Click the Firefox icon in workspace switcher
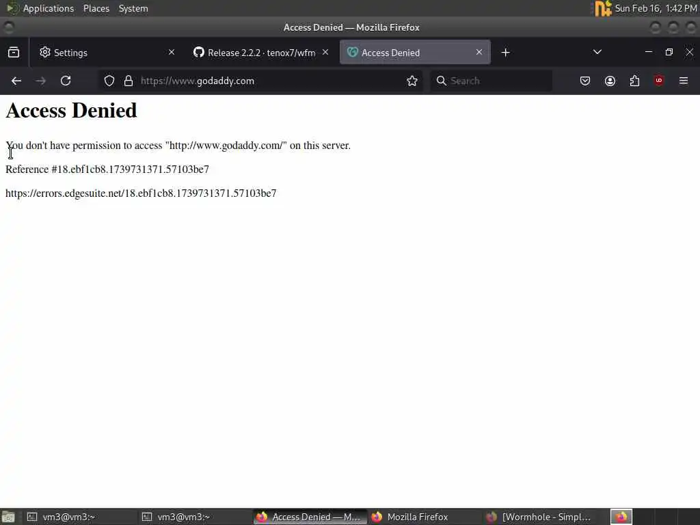This screenshot has width=700, height=525. point(621,517)
